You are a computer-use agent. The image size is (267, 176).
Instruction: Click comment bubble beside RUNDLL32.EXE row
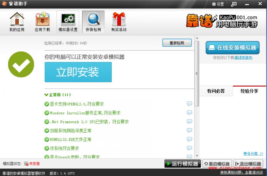189,140
